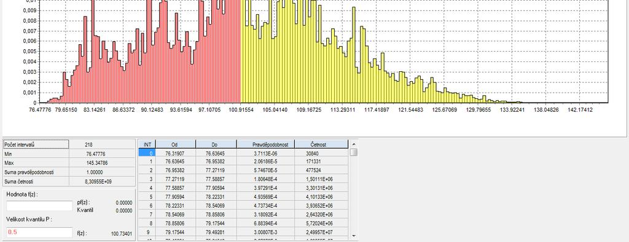Select row 0 in the interval table
The height and width of the screenshot is (242, 629).
point(243,154)
